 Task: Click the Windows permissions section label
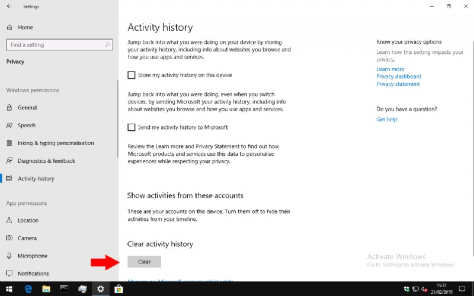click(33, 90)
